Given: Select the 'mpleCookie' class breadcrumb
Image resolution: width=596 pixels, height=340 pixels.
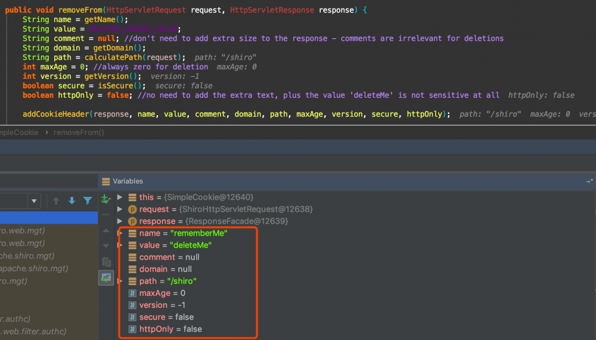Looking at the screenshot, I should click(19, 132).
